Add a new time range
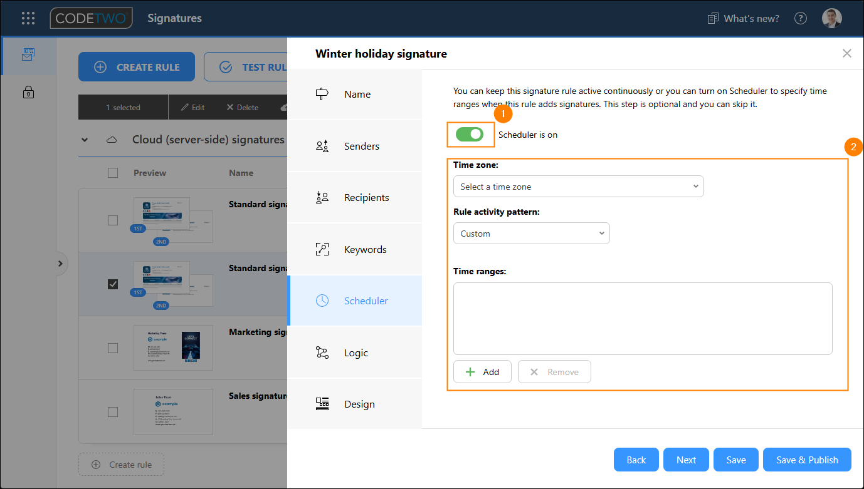The image size is (864, 489). [x=482, y=372]
